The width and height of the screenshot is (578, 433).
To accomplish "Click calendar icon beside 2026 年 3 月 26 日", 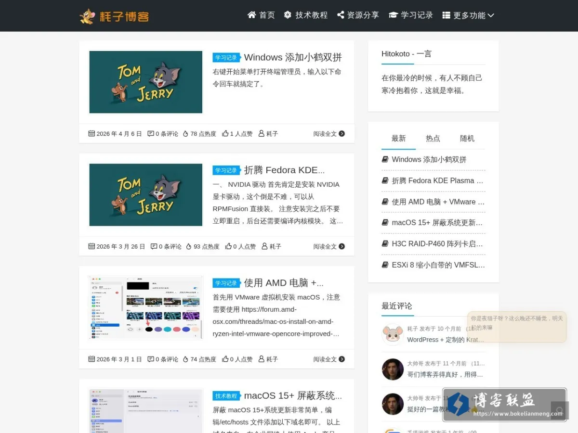I will click(x=92, y=246).
